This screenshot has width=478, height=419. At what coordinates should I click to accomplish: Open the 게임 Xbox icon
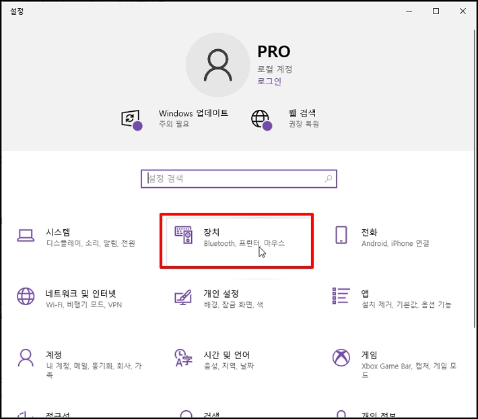341,358
